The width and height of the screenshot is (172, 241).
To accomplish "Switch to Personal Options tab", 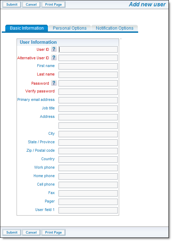I will click(x=69, y=28).
